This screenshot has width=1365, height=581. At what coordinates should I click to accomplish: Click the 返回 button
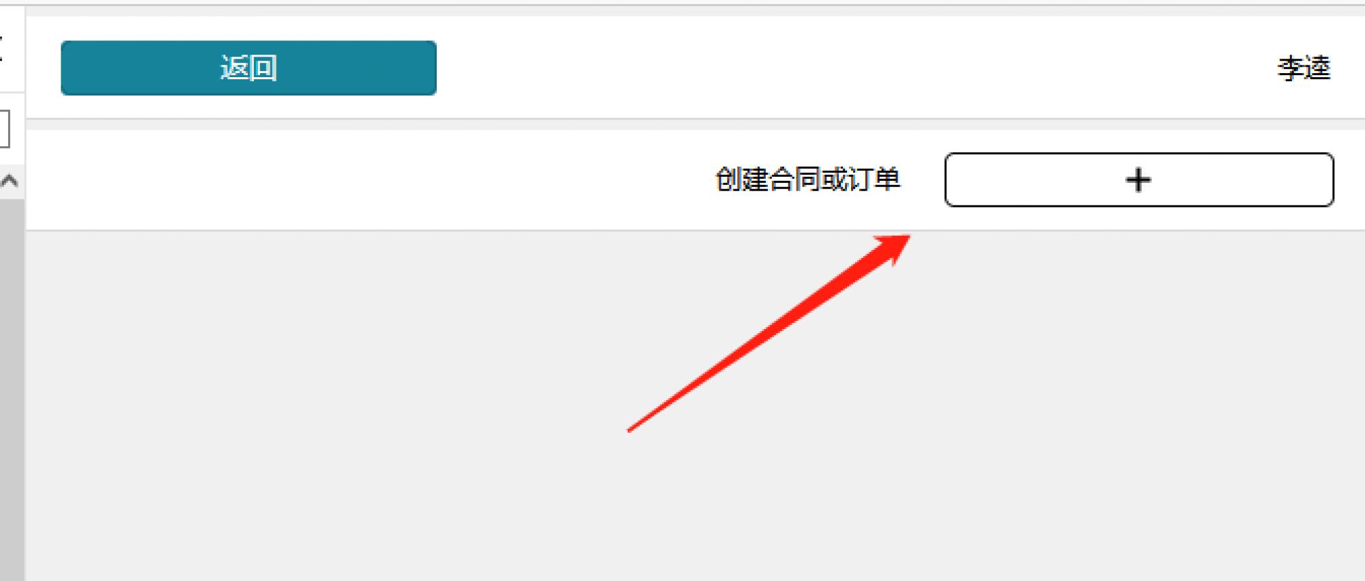pyautogui.click(x=248, y=68)
